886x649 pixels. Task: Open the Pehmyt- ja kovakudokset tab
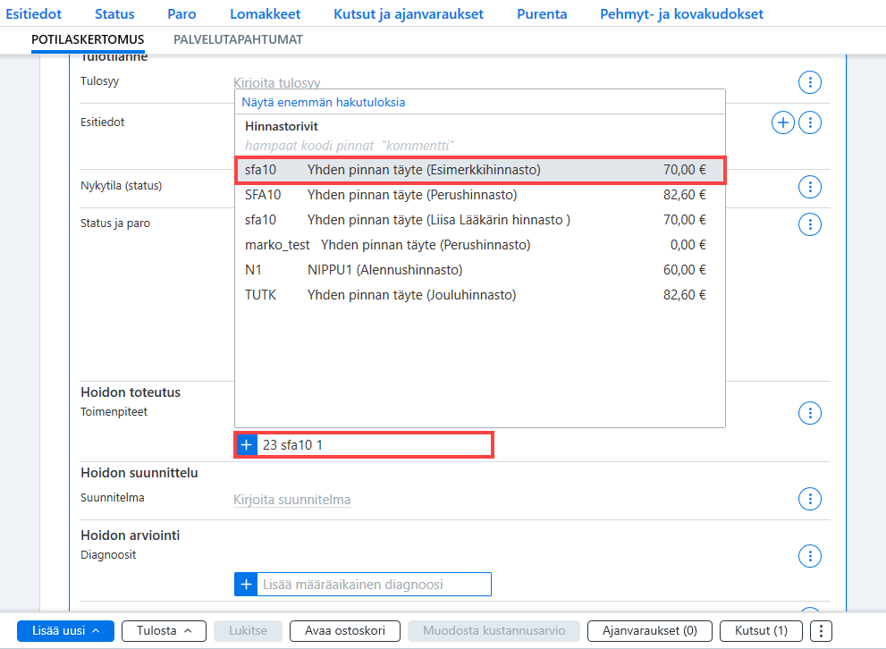[x=681, y=14]
